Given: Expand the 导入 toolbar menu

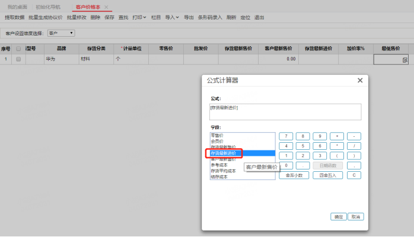Looking at the screenshot, I should [x=172, y=17].
